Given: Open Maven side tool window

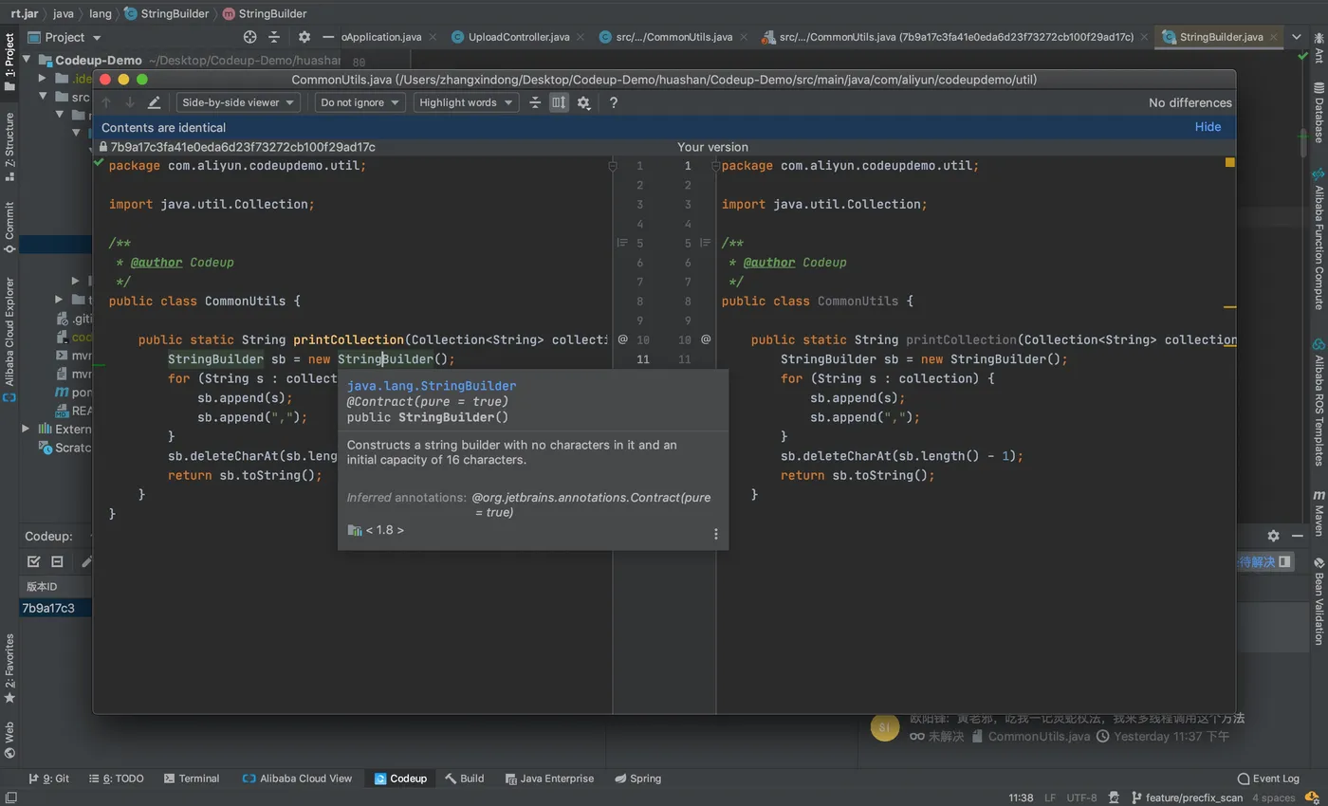Looking at the screenshot, I should [1319, 514].
